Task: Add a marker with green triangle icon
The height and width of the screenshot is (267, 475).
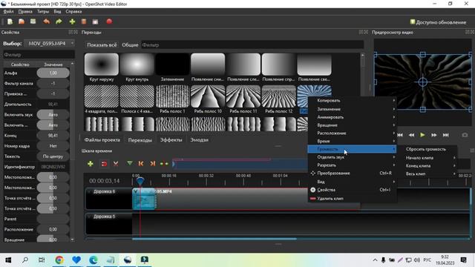Action: (130, 163)
